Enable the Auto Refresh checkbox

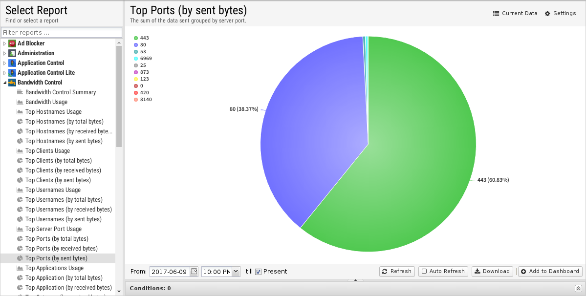click(424, 272)
